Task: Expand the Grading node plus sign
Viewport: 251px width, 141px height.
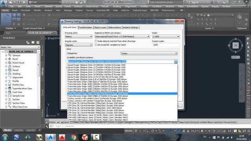Action: coord(6,74)
